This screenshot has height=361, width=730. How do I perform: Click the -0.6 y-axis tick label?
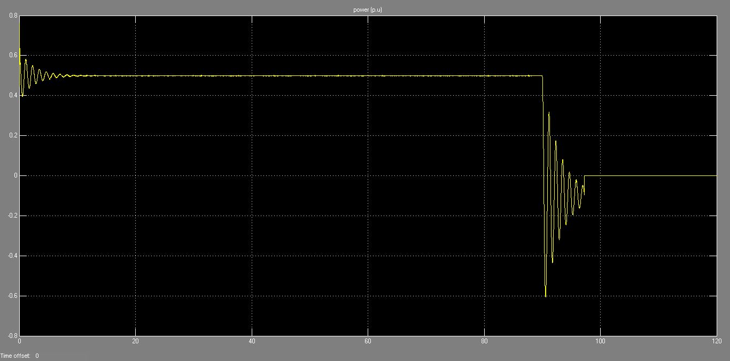click(x=12, y=296)
